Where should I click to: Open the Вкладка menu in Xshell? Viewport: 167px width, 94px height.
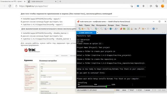pyautogui.click(x=111, y=25)
